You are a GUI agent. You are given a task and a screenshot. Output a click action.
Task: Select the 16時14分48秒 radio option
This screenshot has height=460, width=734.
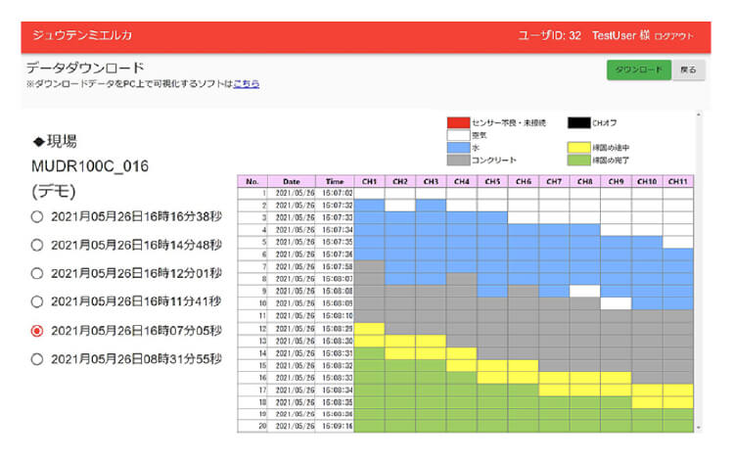click(x=37, y=245)
